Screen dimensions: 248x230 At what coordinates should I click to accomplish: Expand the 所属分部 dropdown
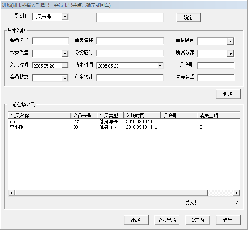[x=230, y=53]
